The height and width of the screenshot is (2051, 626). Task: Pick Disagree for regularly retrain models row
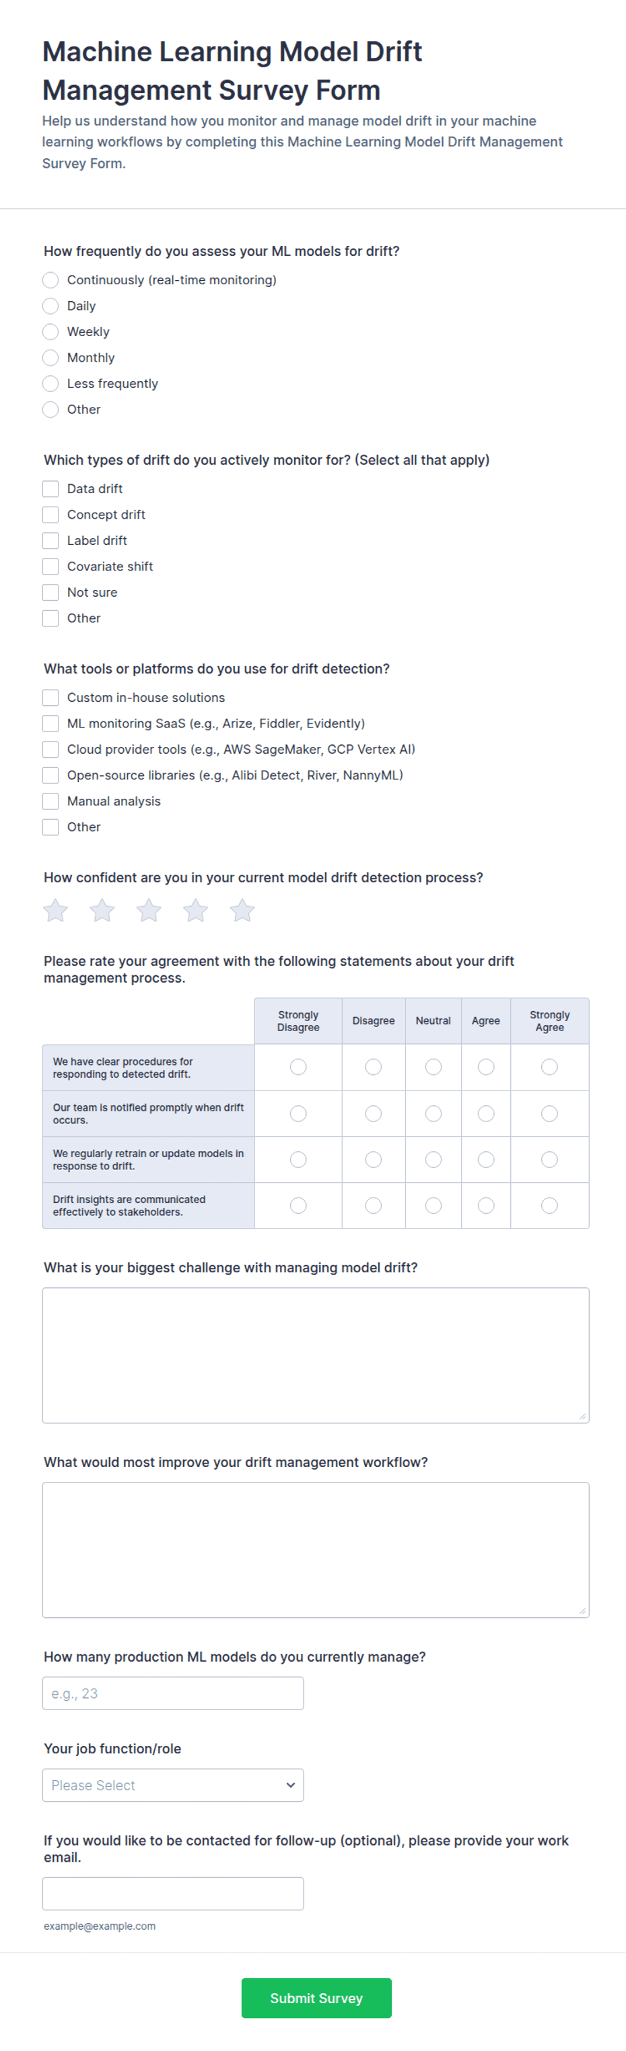(373, 1159)
